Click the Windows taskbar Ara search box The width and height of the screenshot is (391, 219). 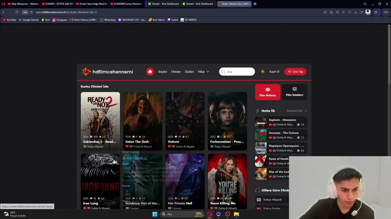tap(182, 214)
